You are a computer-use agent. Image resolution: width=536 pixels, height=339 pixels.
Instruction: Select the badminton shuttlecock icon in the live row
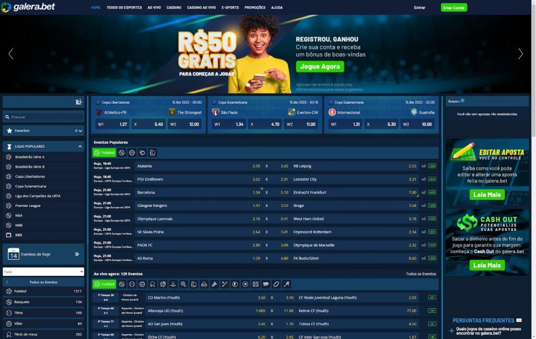click(215, 284)
